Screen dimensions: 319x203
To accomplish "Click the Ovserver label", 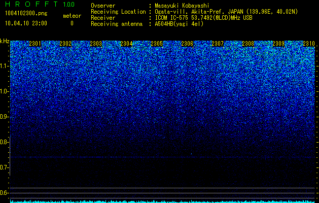I will [103, 6].
